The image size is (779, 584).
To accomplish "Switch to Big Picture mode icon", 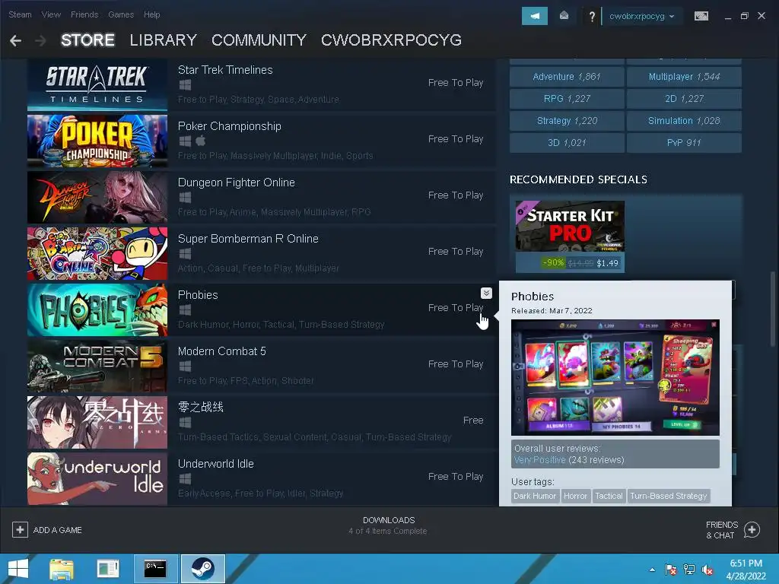I will click(x=701, y=16).
